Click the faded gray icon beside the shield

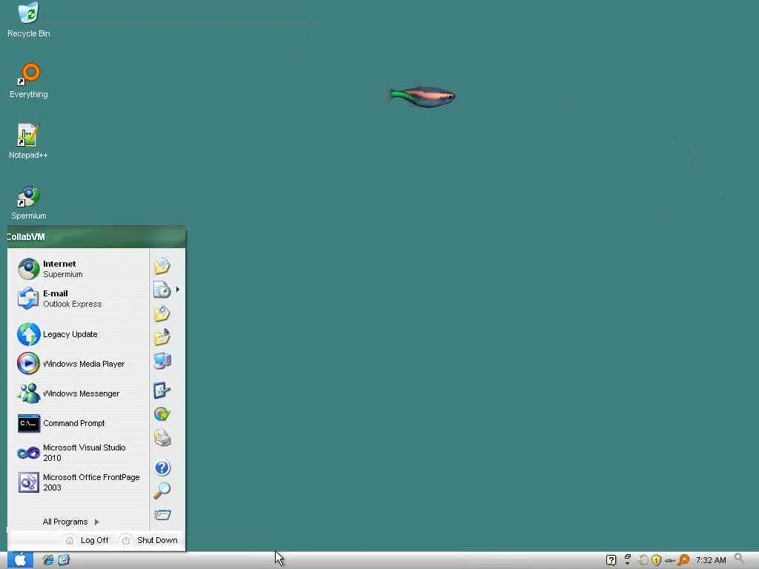643,560
